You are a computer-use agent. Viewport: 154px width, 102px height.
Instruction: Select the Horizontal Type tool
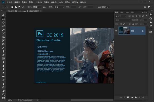point(3,84)
